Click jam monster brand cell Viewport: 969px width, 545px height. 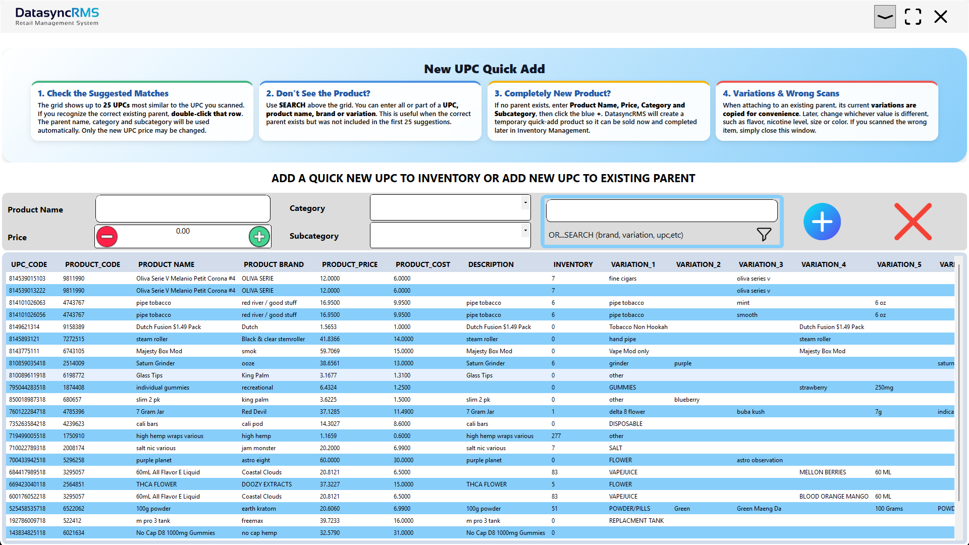(x=258, y=448)
